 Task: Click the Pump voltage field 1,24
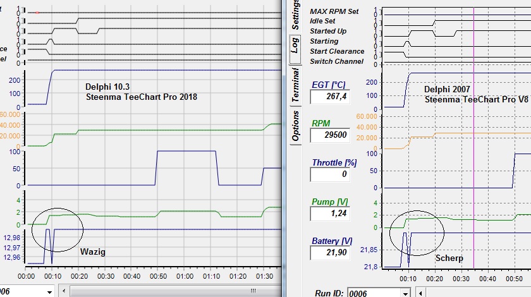coord(330,214)
